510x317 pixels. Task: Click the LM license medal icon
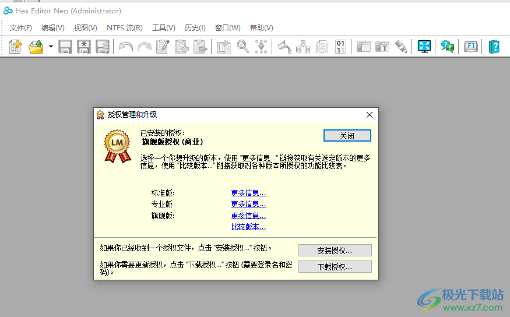[117, 146]
